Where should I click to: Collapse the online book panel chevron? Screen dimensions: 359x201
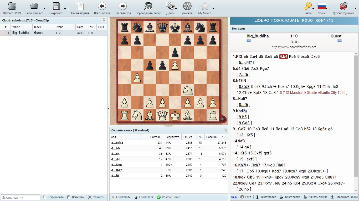click(224, 130)
